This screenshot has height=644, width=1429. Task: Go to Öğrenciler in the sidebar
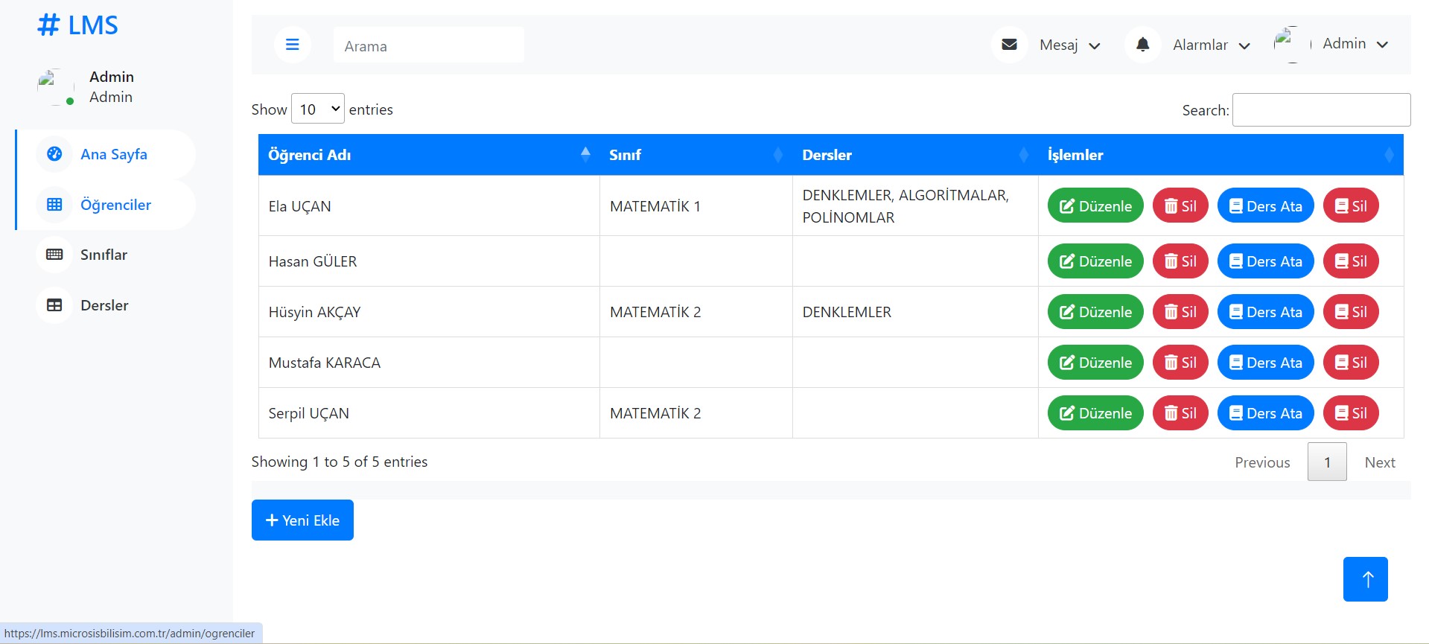pyautogui.click(x=115, y=205)
